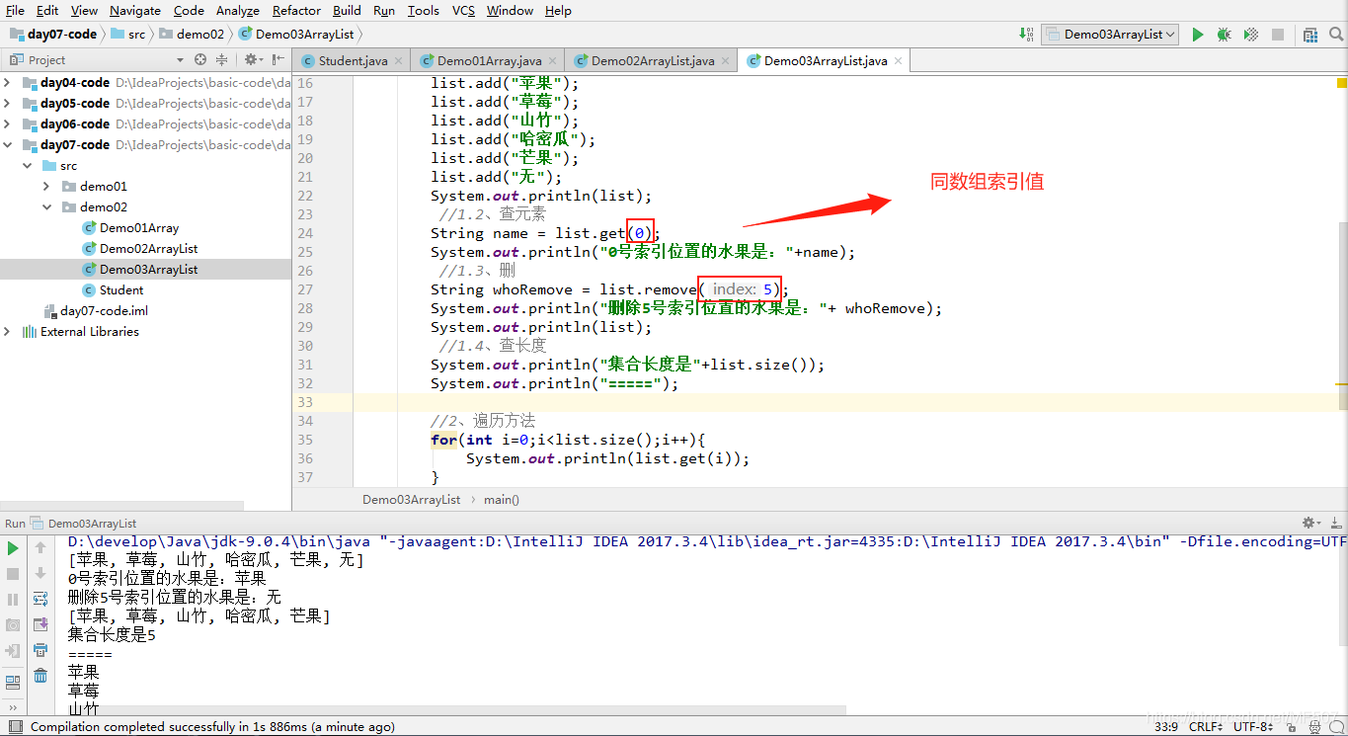Image resolution: width=1348 pixels, height=736 pixels.
Task: Move down the stack trace arrow
Action: point(40,573)
